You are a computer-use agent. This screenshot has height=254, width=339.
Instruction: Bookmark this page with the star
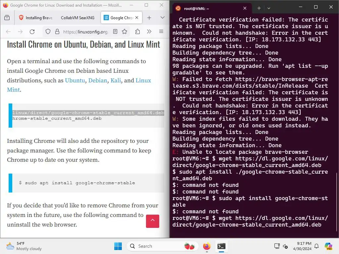point(124,32)
